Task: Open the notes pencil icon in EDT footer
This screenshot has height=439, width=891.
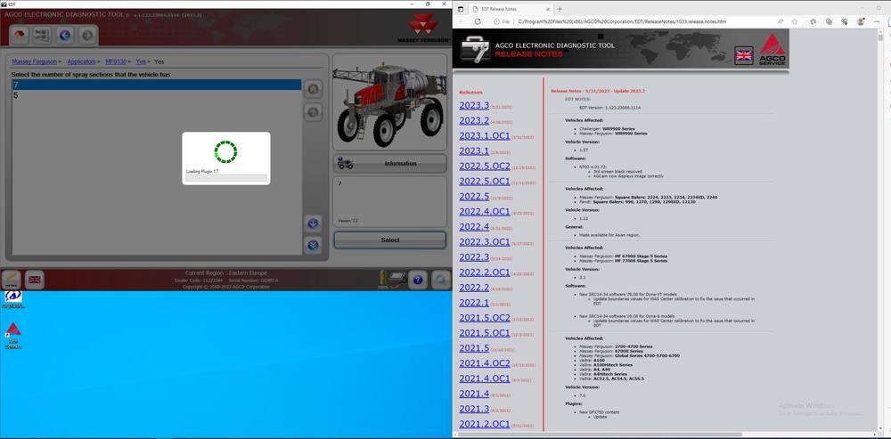Action: pos(12,280)
